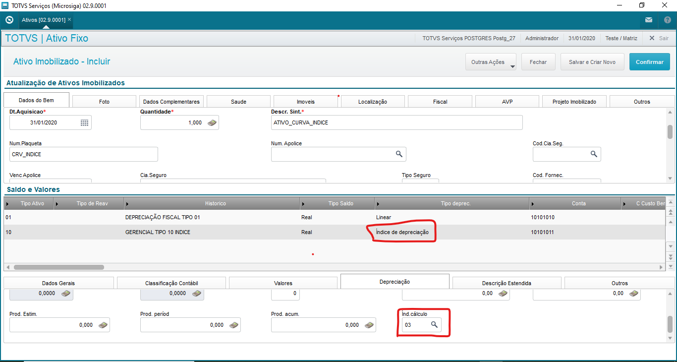Switch to the Dados do Bem tab
This screenshot has height=362, width=677.
coord(36,100)
